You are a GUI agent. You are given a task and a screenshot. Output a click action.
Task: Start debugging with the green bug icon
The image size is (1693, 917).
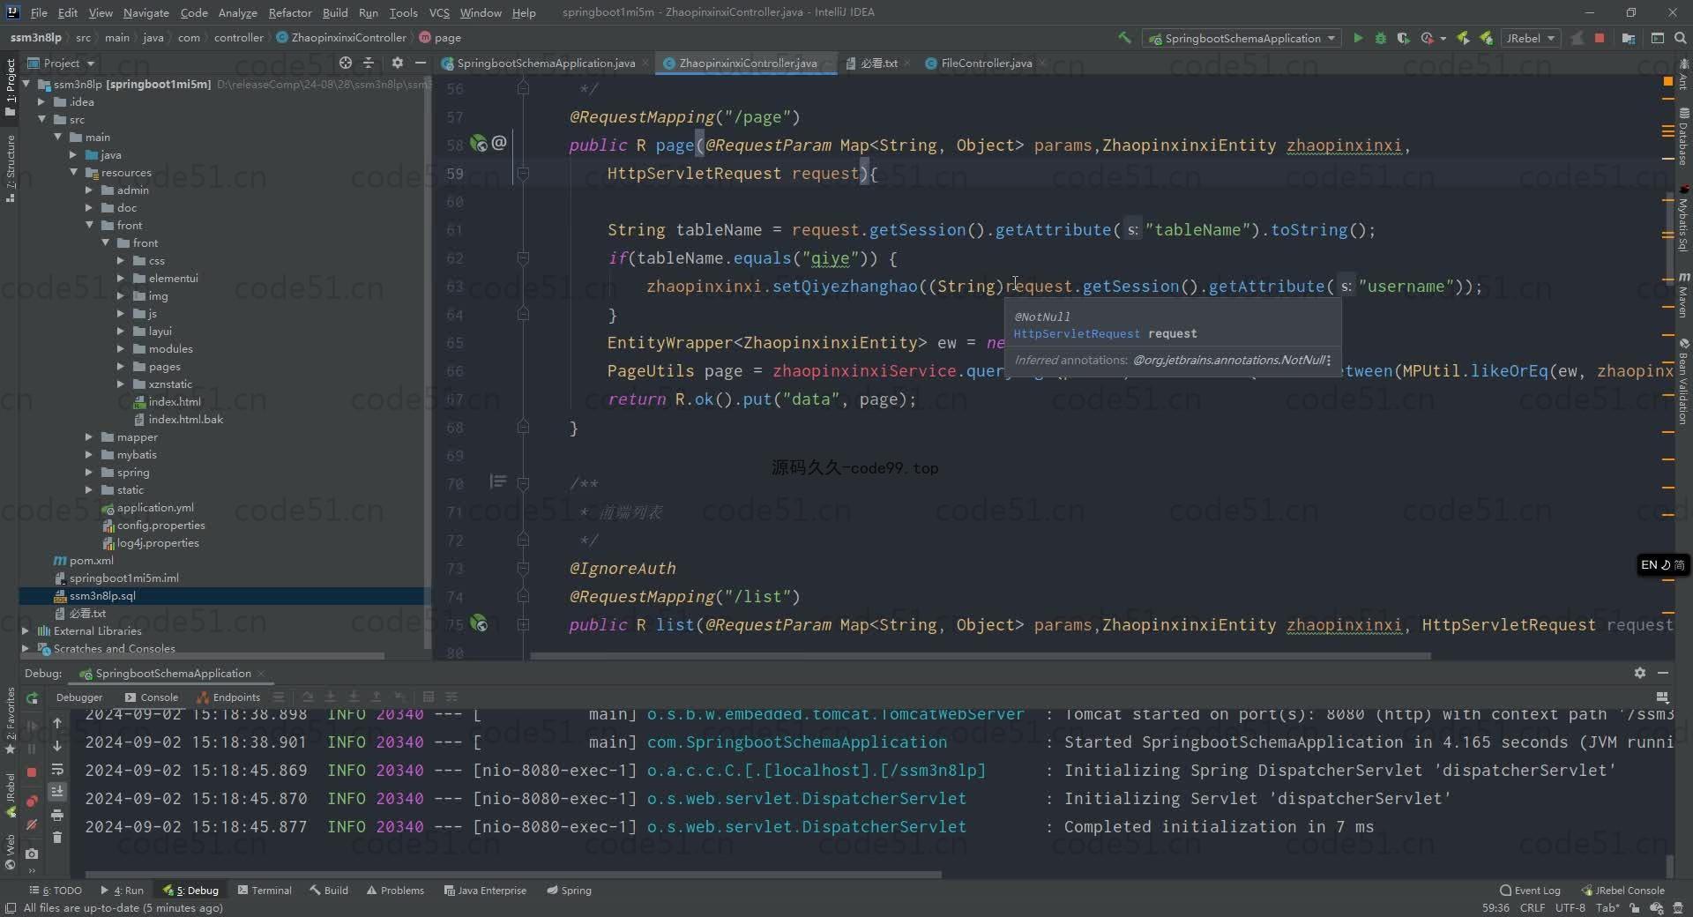tap(1381, 38)
